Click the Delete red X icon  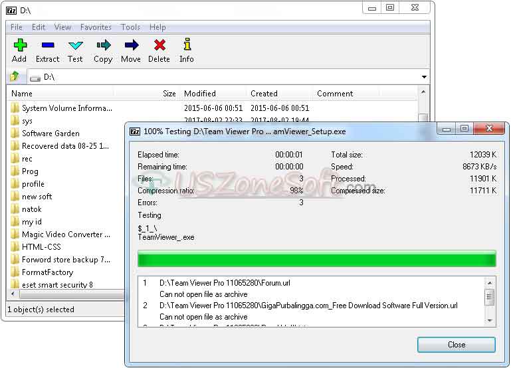159,45
